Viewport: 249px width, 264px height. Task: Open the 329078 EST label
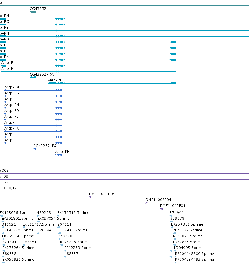pos(177,219)
